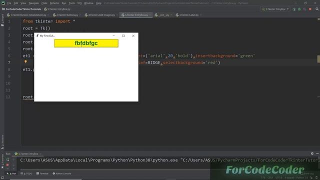
Task: Maximize the My First GUI window
Action: pos(123,35)
